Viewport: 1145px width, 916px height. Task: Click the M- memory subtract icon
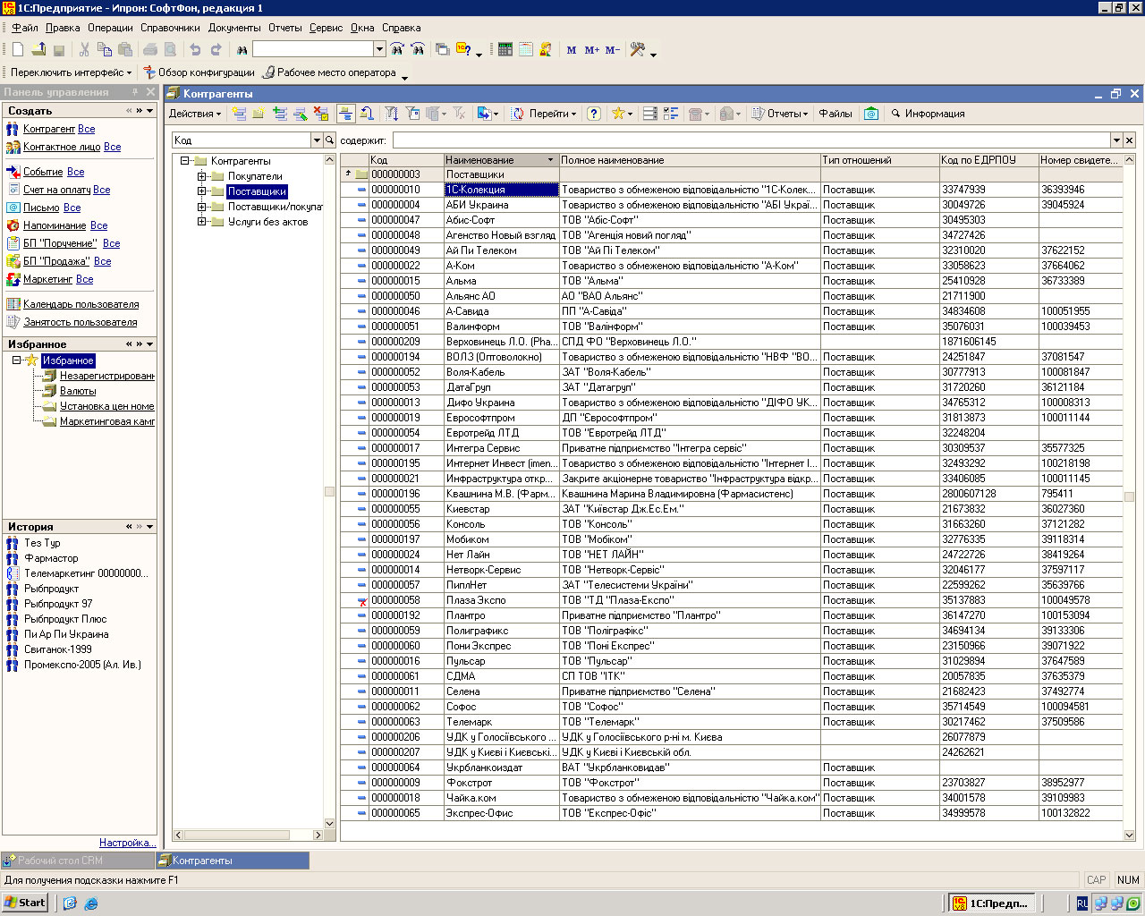(x=613, y=49)
